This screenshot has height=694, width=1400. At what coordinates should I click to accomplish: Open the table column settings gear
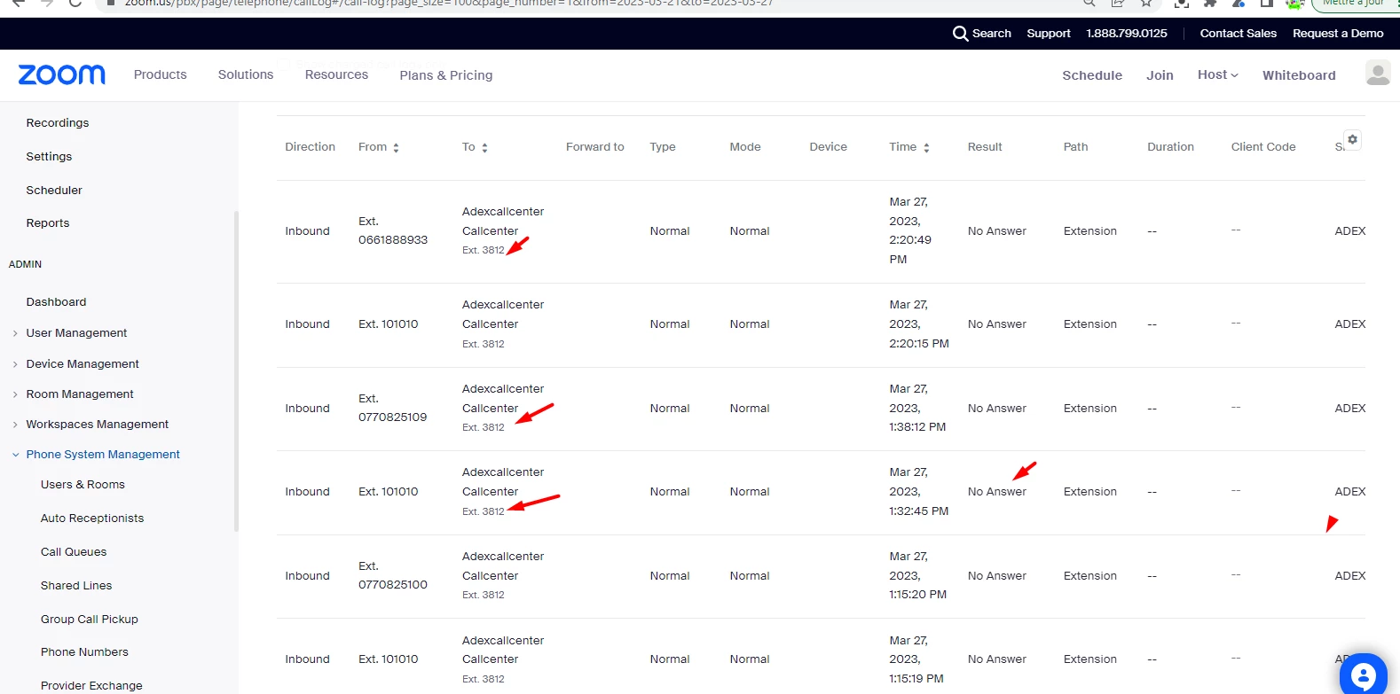(1352, 139)
